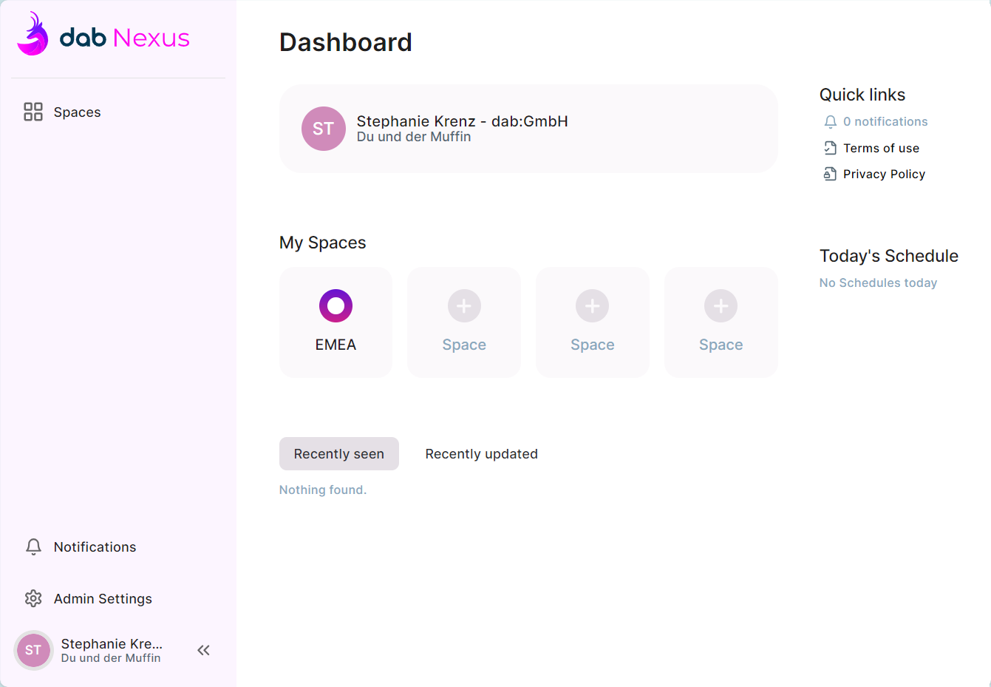Click the Privacy Policy document icon
Screen dimensions: 991x687
coord(830,174)
